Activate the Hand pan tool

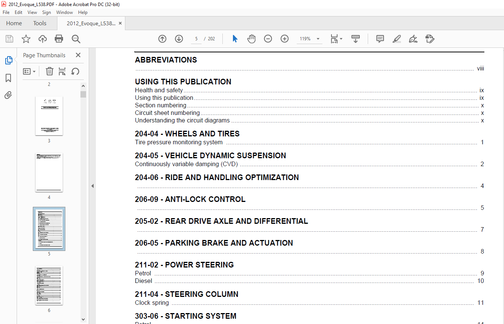[x=251, y=39]
